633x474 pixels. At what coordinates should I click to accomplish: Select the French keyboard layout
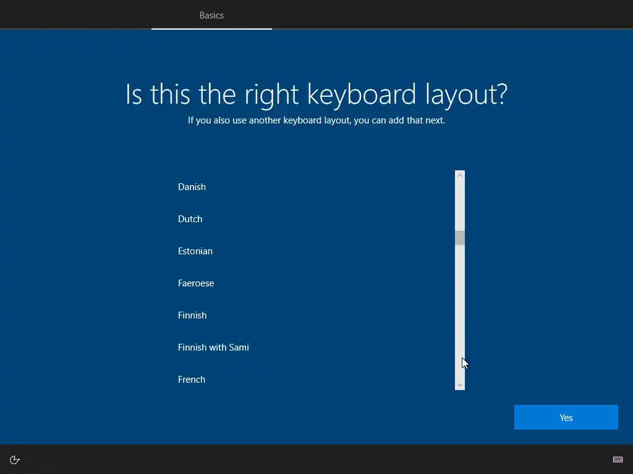point(312,380)
